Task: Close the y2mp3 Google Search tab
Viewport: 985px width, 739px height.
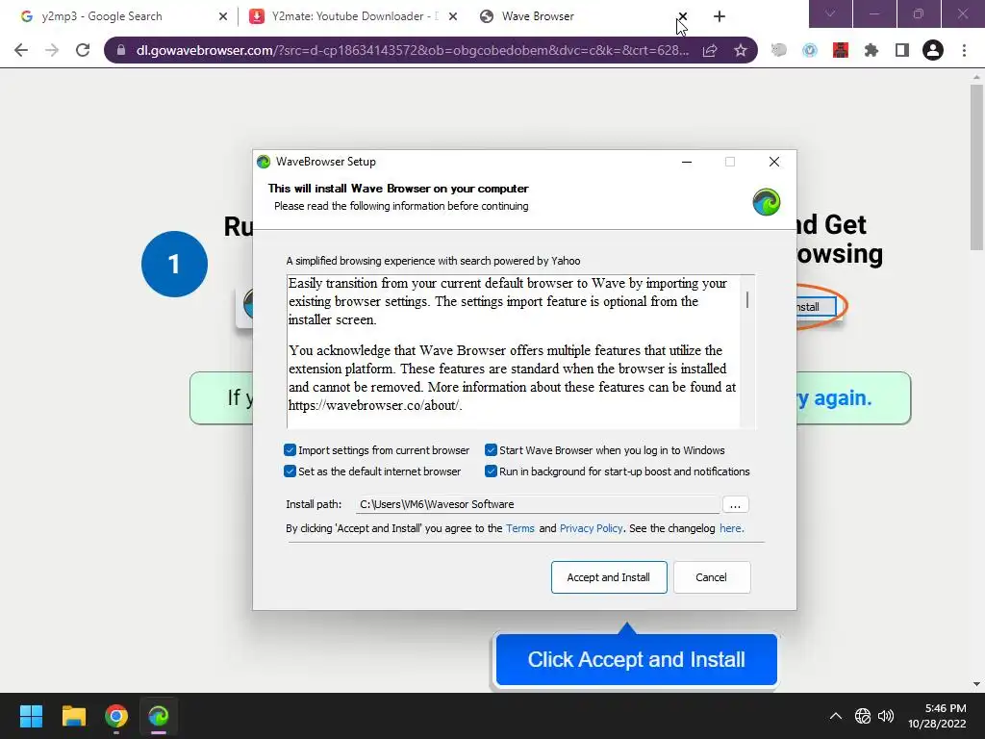Action: pyautogui.click(x=223, y=16)
